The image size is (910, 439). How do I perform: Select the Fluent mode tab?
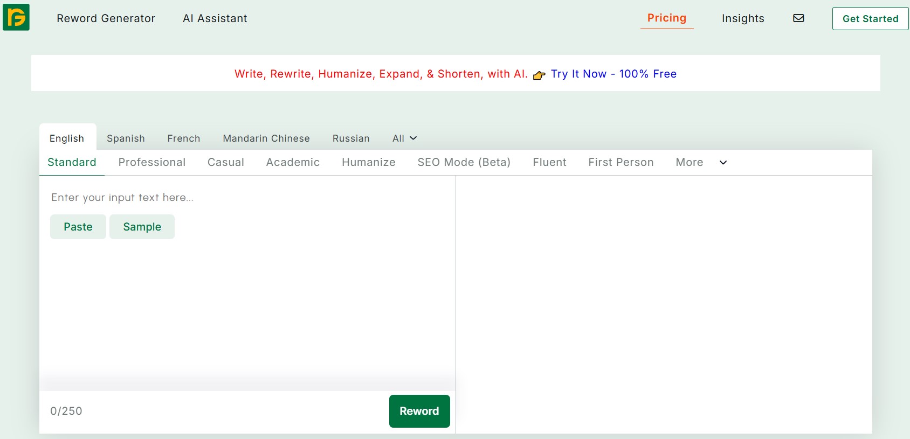pyautogui.click(x=549, y=162)
